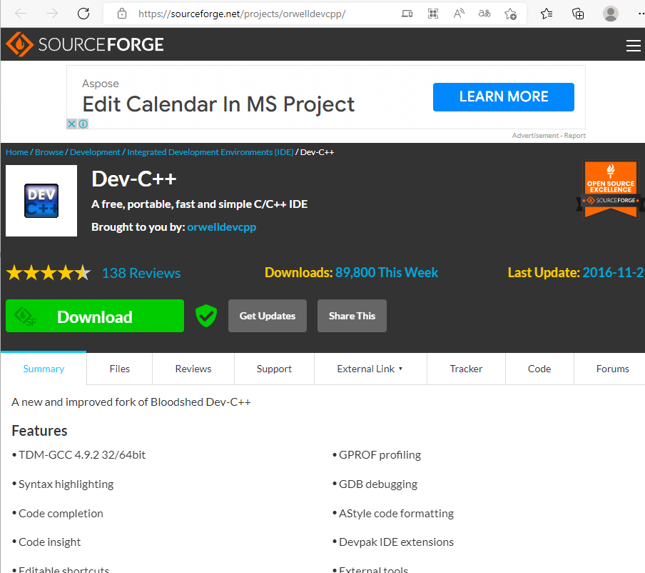Open Integrated Development Environments (IDE) breadcrumb

(210, 152)
